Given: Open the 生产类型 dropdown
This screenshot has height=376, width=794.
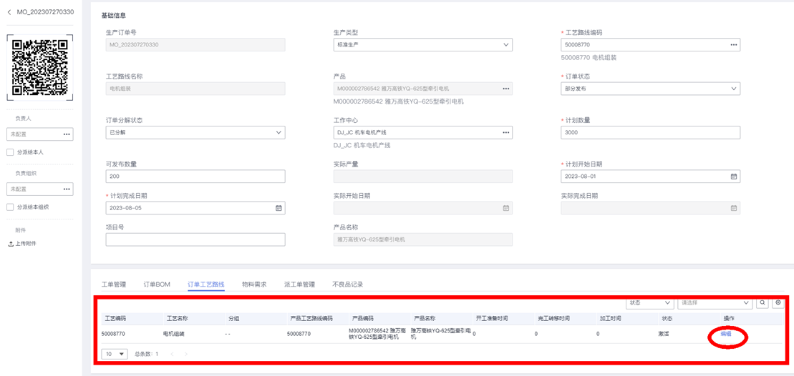Looking at the screenshot, I should [x=423, y=45].
